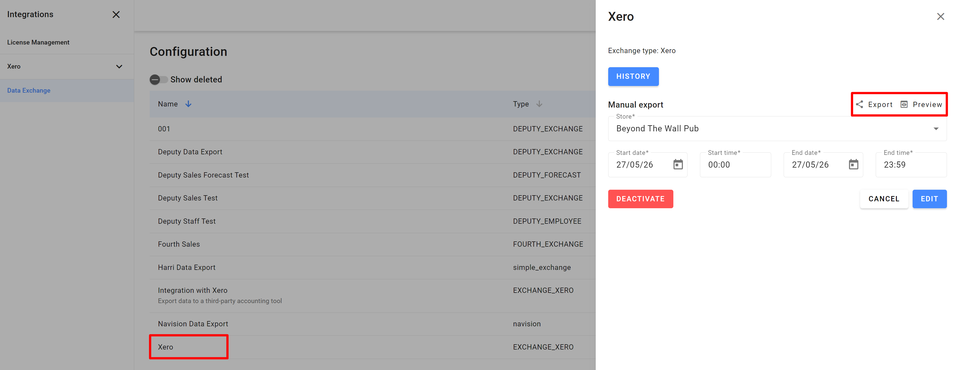Image resolution: width=955 pixels, height=370 pixels.
Task: Open the Store dropdown
Action: [777, 128]
